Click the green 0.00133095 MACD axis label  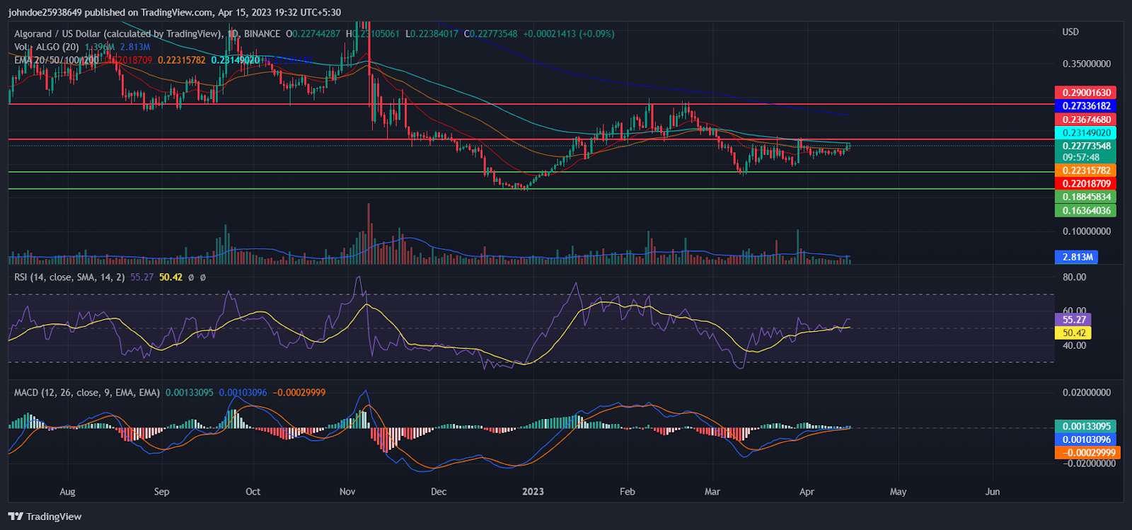[x=1086, y=427]
